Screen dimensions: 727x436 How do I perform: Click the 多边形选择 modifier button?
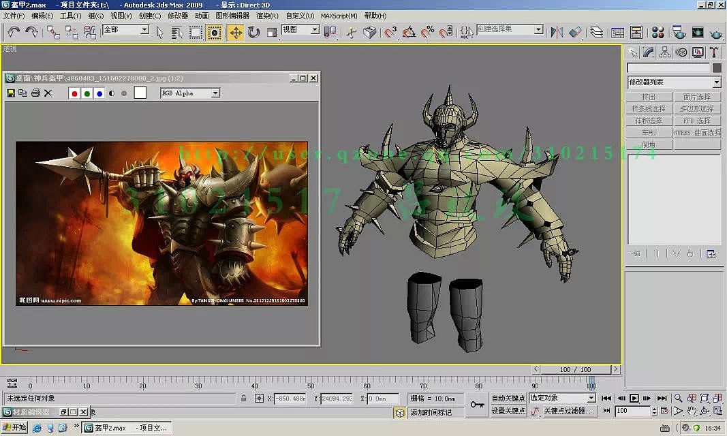pos(697,109)
